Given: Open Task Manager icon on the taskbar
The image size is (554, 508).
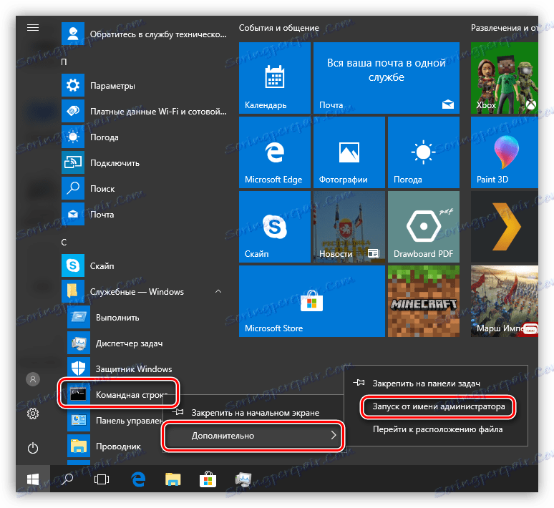Looking at the screenshot, I should coord(243,479).
